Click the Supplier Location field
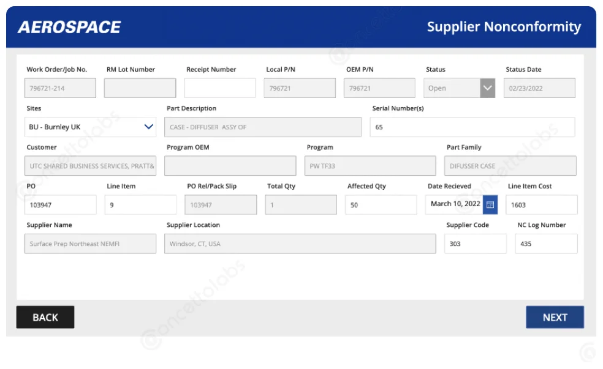The height and width of the screenshot is (369, 603). tap(300, 244)
